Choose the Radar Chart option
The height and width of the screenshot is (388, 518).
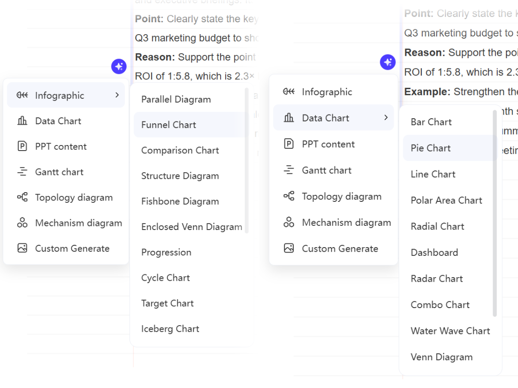[x=437, y=279]
